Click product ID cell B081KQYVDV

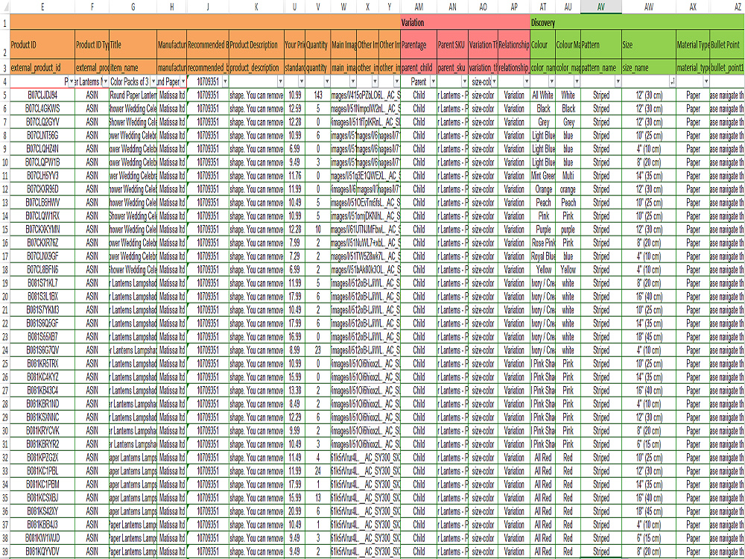click(42, 552)
